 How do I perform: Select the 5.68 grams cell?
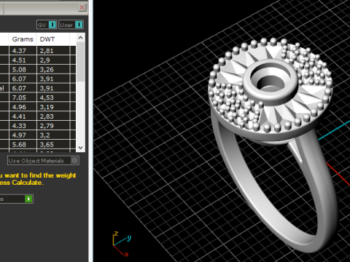tap(23, 145)
